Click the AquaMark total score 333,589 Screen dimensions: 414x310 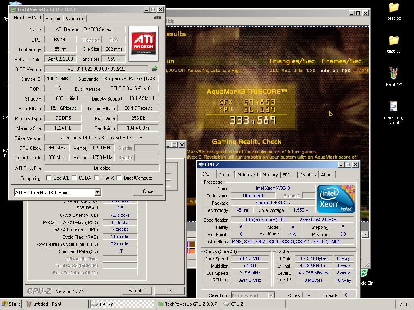(x=253, y=120)
